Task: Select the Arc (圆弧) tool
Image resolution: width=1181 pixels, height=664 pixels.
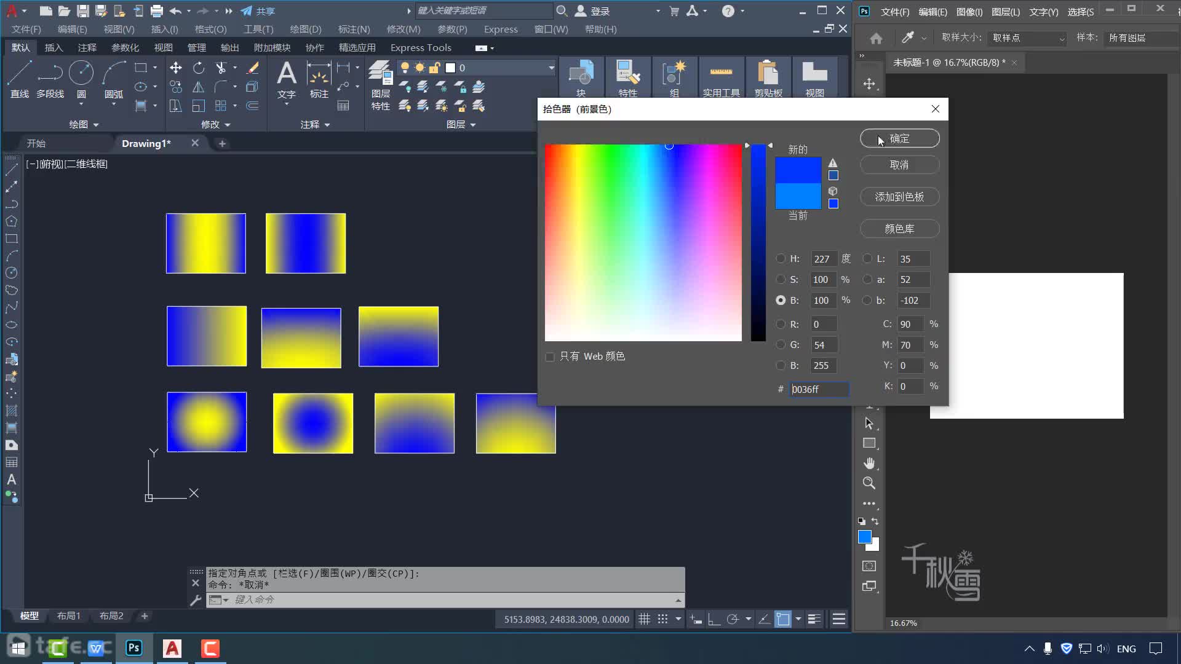Action: click(114, 79)
